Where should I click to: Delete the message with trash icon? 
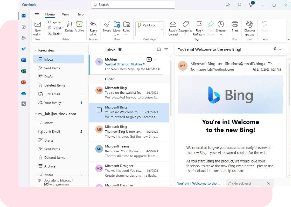click(69, 25)
